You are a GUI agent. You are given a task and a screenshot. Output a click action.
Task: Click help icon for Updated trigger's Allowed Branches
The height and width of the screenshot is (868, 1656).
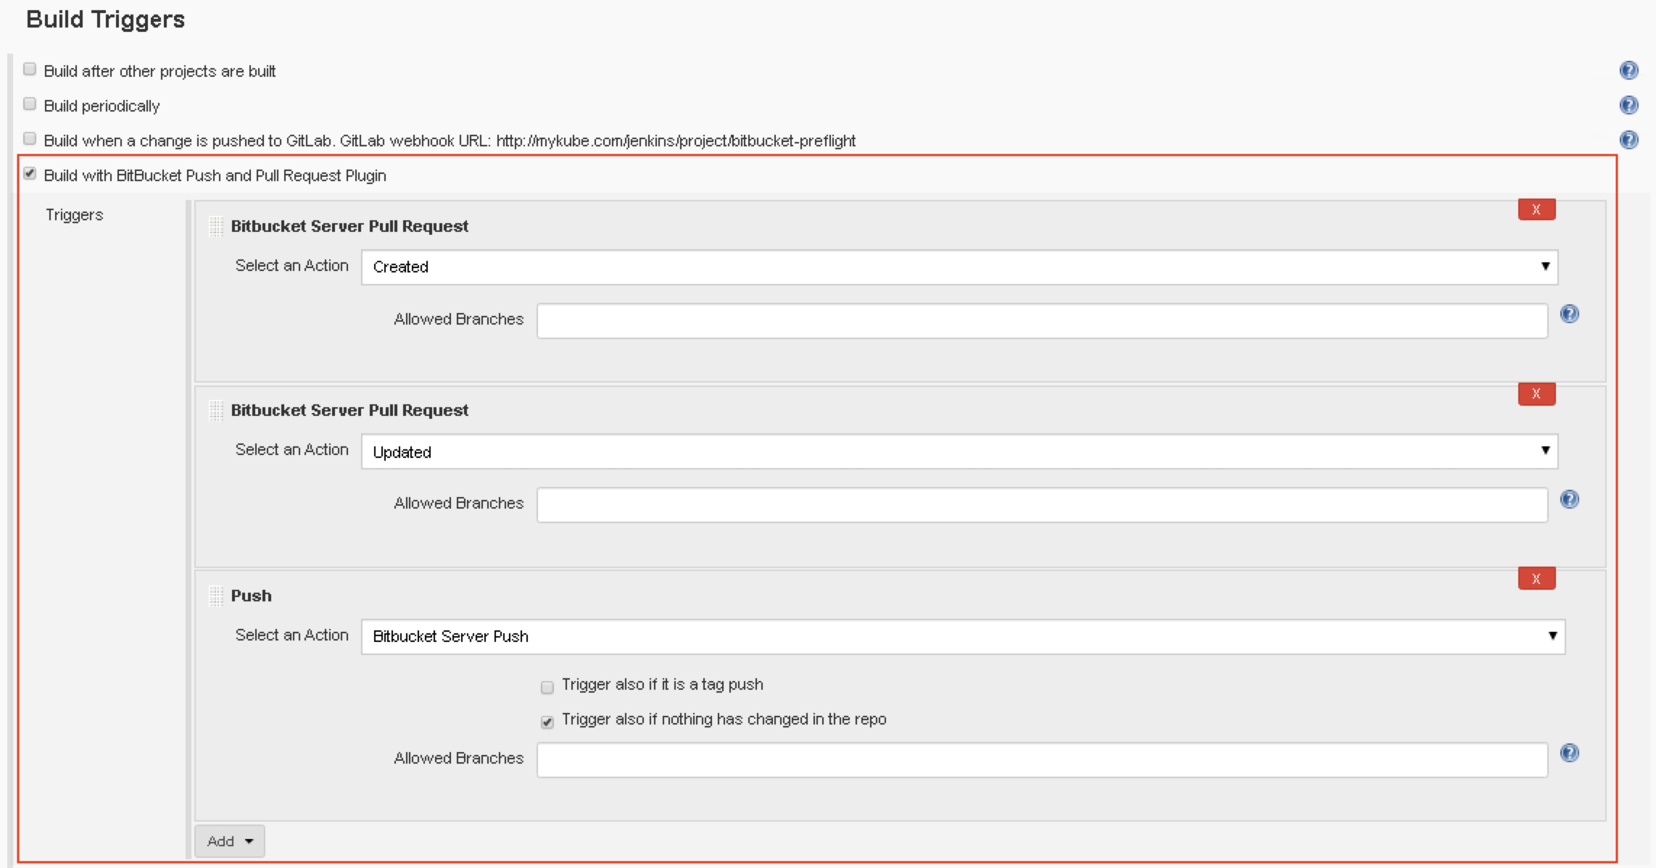[x=1569, y=499]
